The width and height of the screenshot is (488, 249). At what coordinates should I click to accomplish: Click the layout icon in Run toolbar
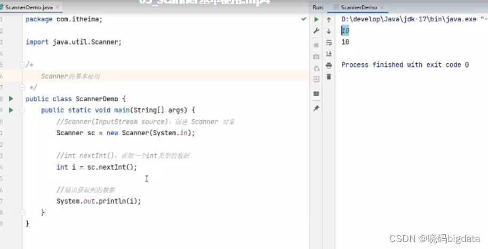(316, 94)
